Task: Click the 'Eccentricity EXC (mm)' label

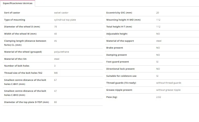Action: point(119,13)
